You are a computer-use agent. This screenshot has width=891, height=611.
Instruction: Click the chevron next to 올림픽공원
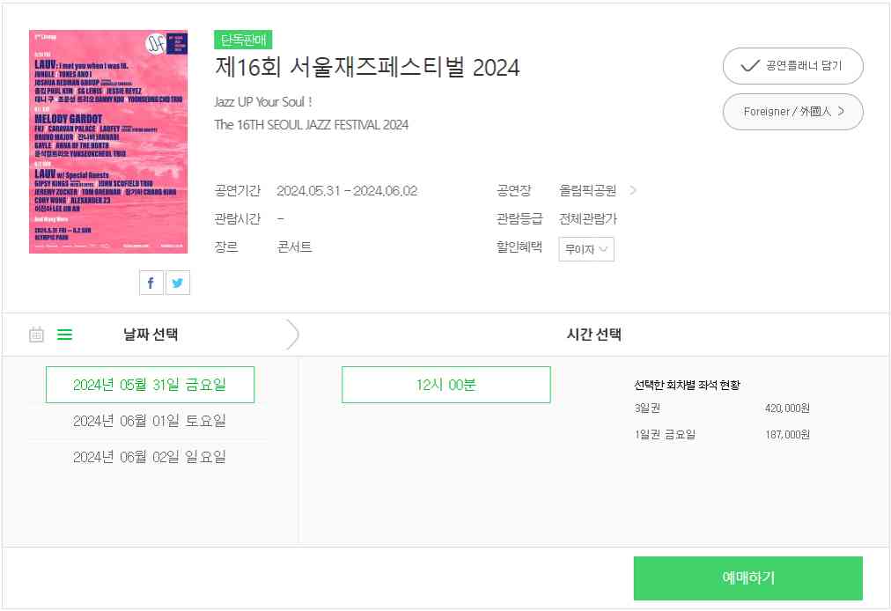[x=632, y=190]
